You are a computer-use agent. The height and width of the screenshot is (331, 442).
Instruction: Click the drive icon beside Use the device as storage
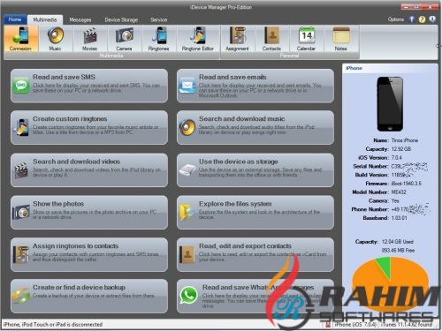187,169
